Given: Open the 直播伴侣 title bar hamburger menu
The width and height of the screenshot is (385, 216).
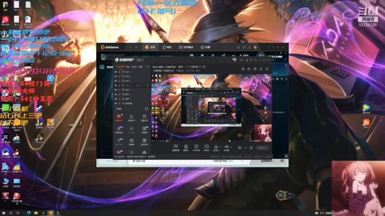Looking at the screenshot, I should [x=256, y=60].
